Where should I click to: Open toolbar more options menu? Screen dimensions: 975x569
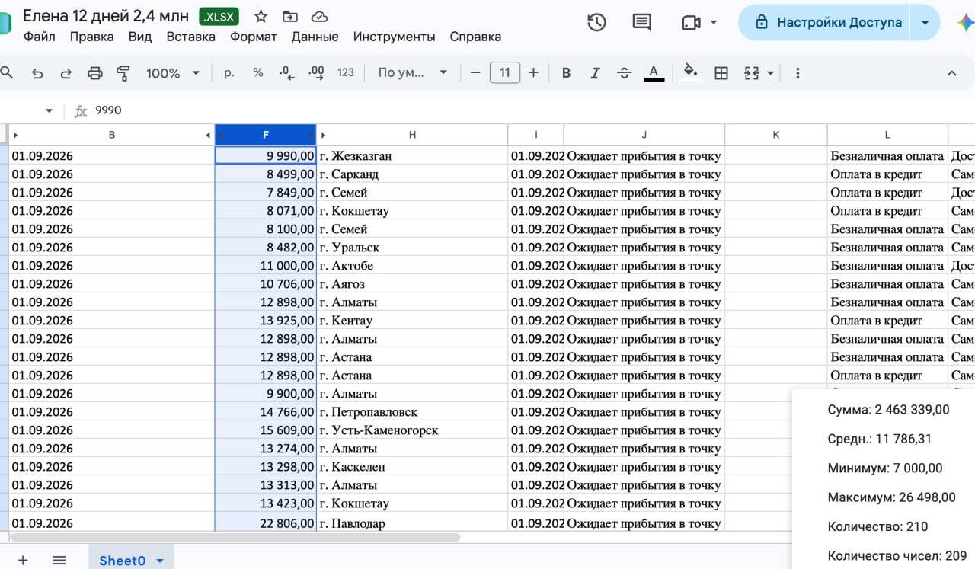click(798, 73)
